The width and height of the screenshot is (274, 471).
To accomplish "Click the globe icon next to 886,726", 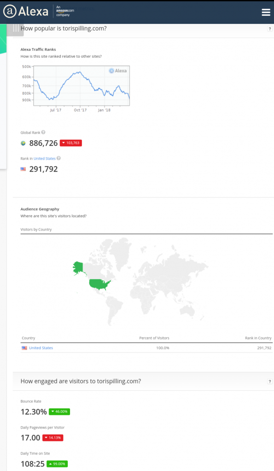I will pyautogui.click(x=23, y=143).
